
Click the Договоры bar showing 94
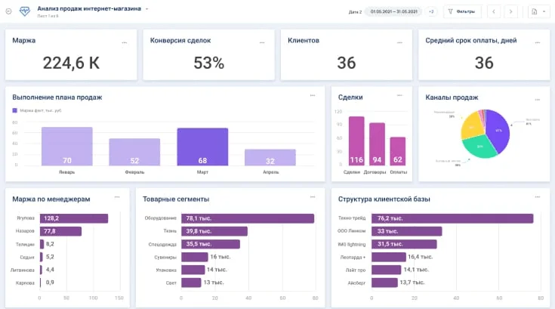coord(377,144)
